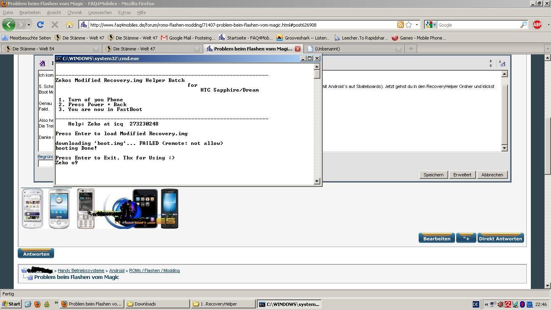
Task: Open new tab with plus icon
Action: (x=411, y=49)
